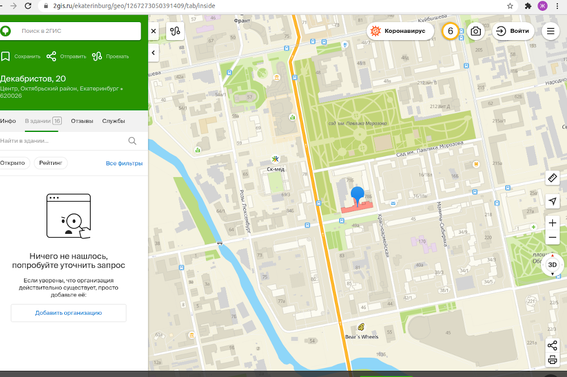Click the Добавить организацию button
567x377 pixels.
(68, 312)
